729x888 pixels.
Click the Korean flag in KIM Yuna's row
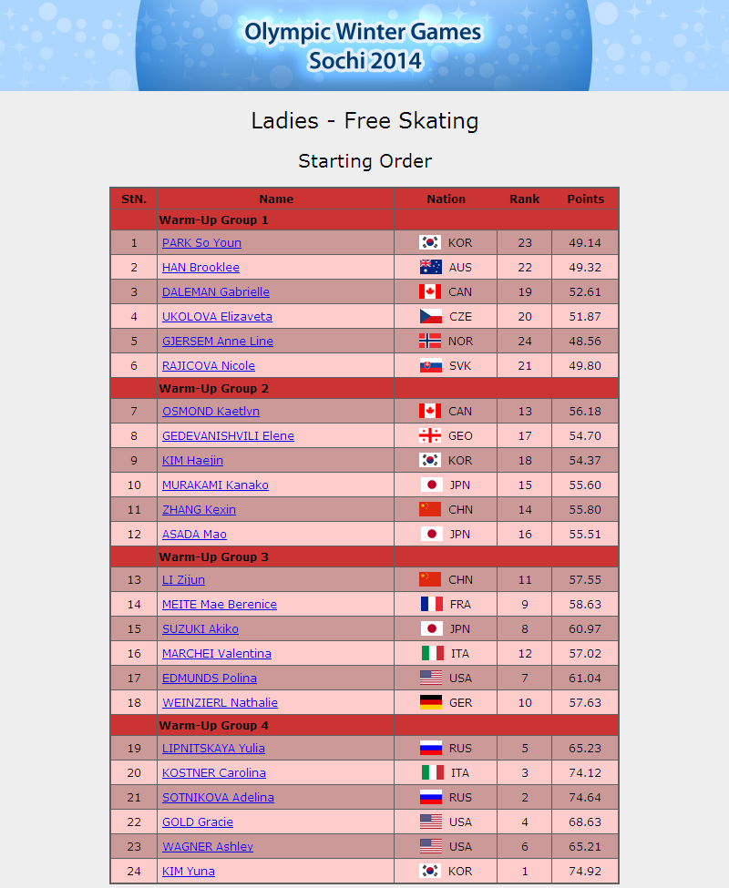(x=430, y=871)
